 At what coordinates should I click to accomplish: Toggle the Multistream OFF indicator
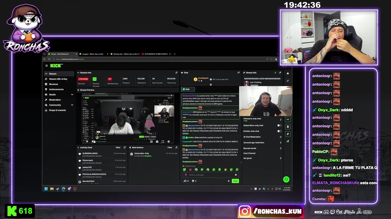click(x=110, y=79)
